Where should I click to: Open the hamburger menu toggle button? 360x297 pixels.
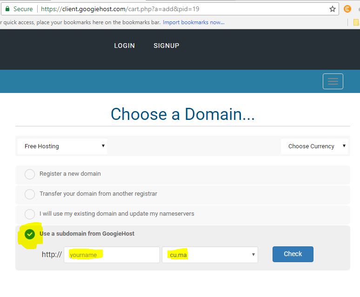[x=333, y=81]
